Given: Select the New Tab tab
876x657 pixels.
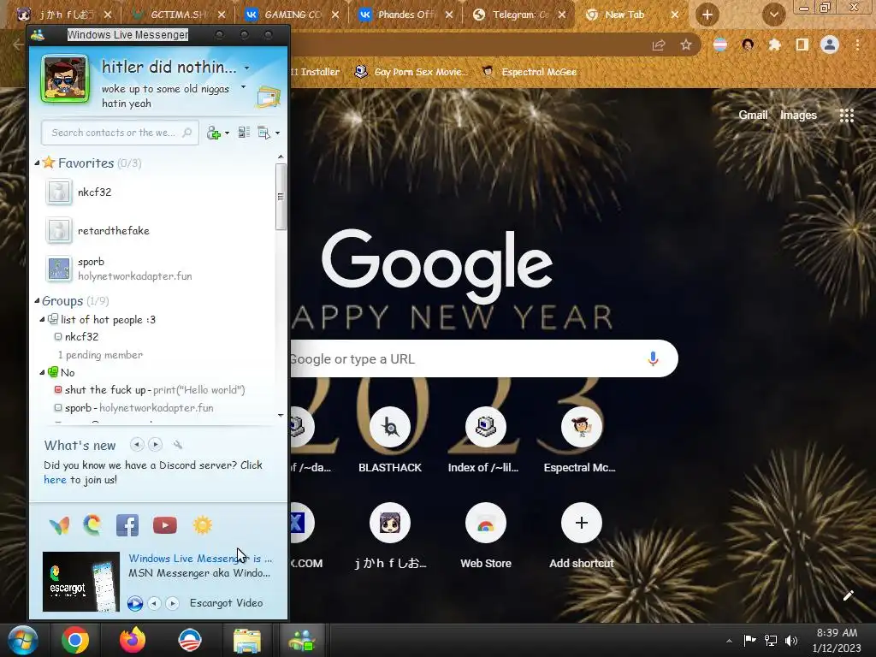Looking at the screenshot, I should click(x=631, y=15).
